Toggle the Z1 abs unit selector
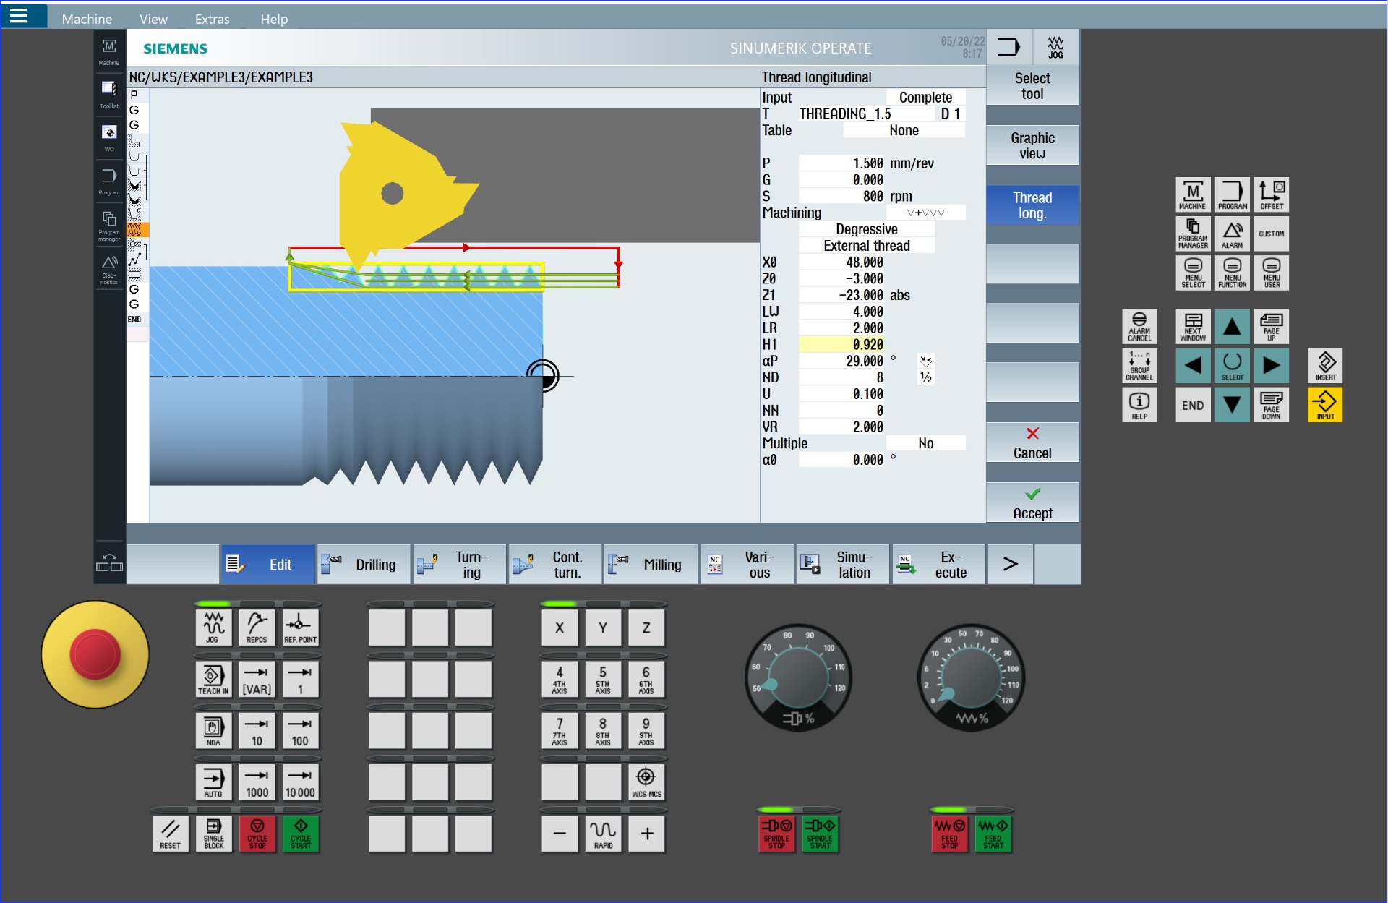The image size is (1388, 903). 900,296
